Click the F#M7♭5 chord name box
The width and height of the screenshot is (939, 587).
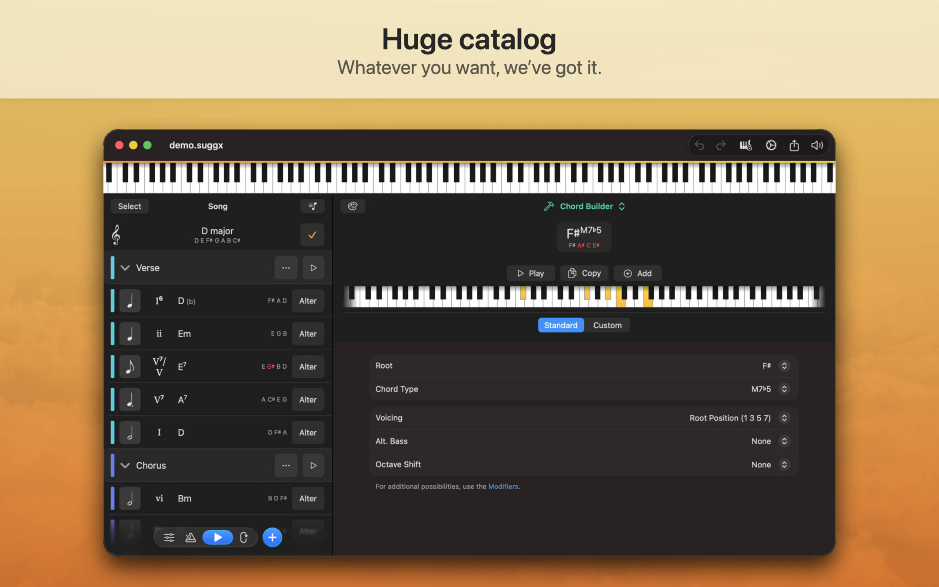click(584, 237)
